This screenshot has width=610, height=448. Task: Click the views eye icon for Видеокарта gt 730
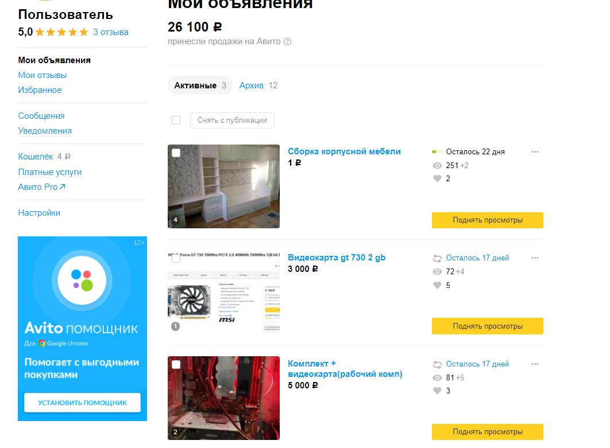[437, 271]
